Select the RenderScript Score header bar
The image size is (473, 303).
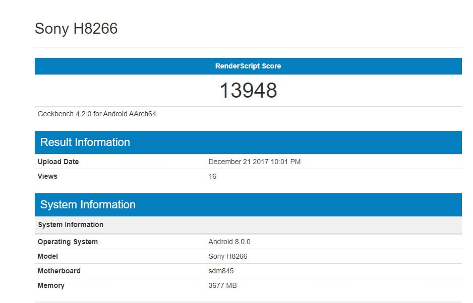click(x=248, y=66)
